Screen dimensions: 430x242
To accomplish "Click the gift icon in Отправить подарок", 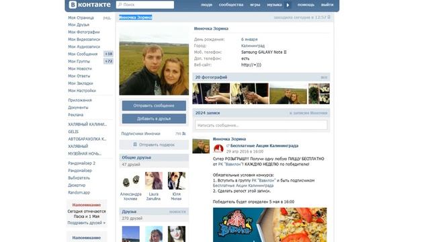I will 135,145.
